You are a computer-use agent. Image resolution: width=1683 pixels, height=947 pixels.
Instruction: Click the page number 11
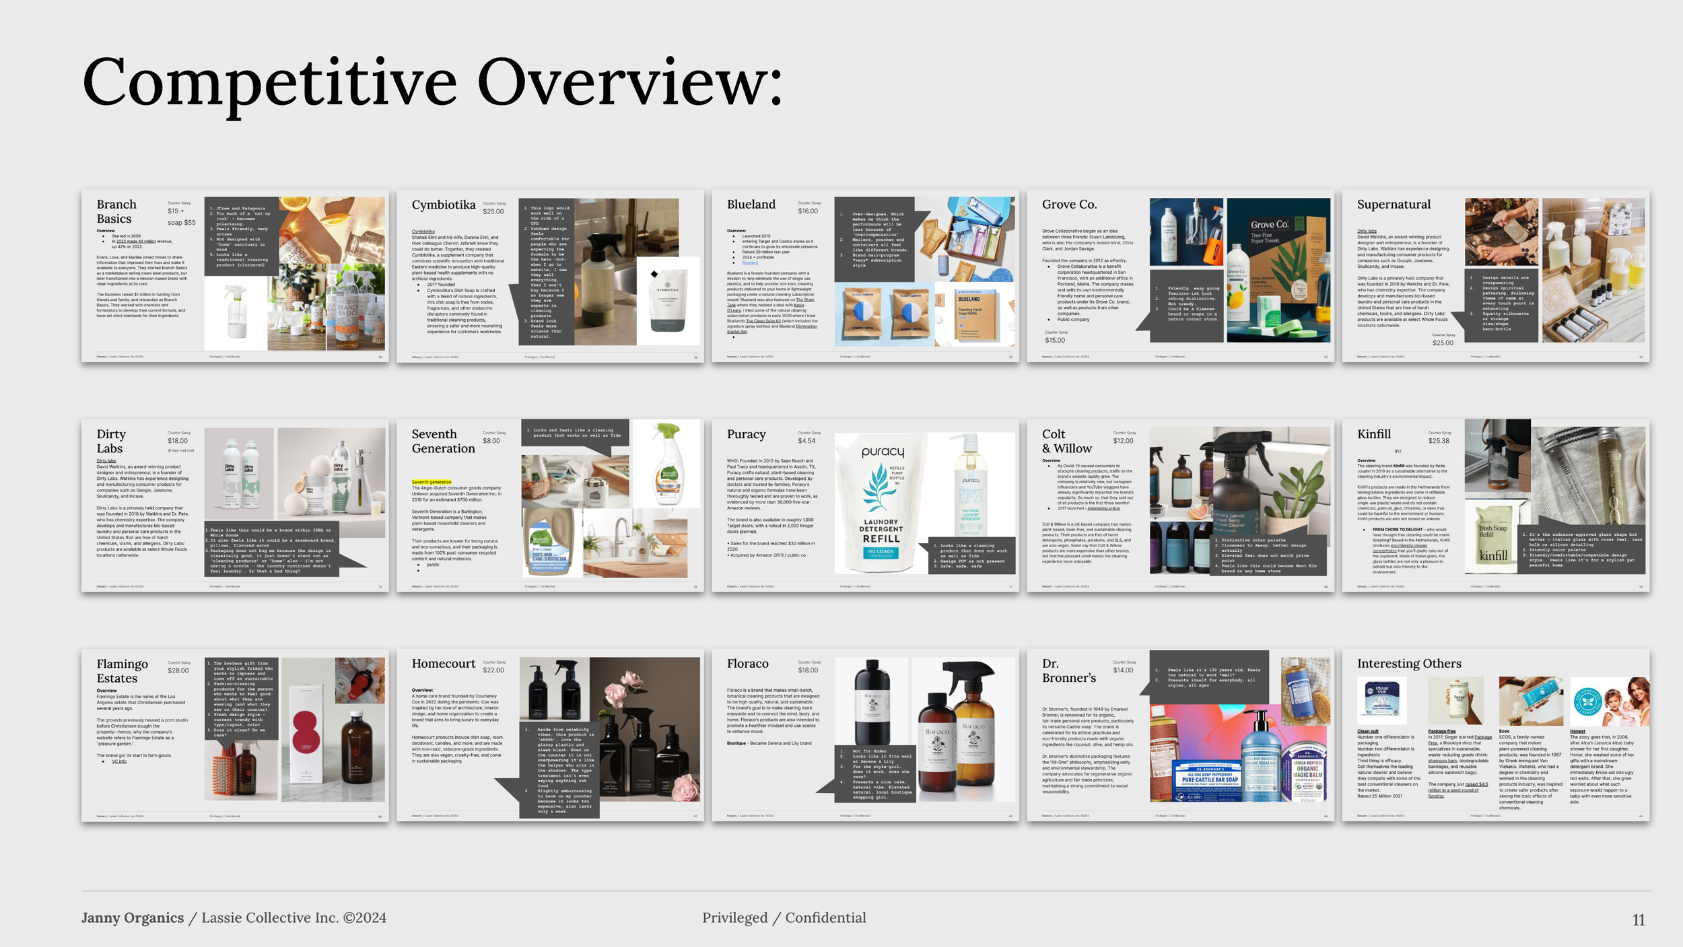1639,920
